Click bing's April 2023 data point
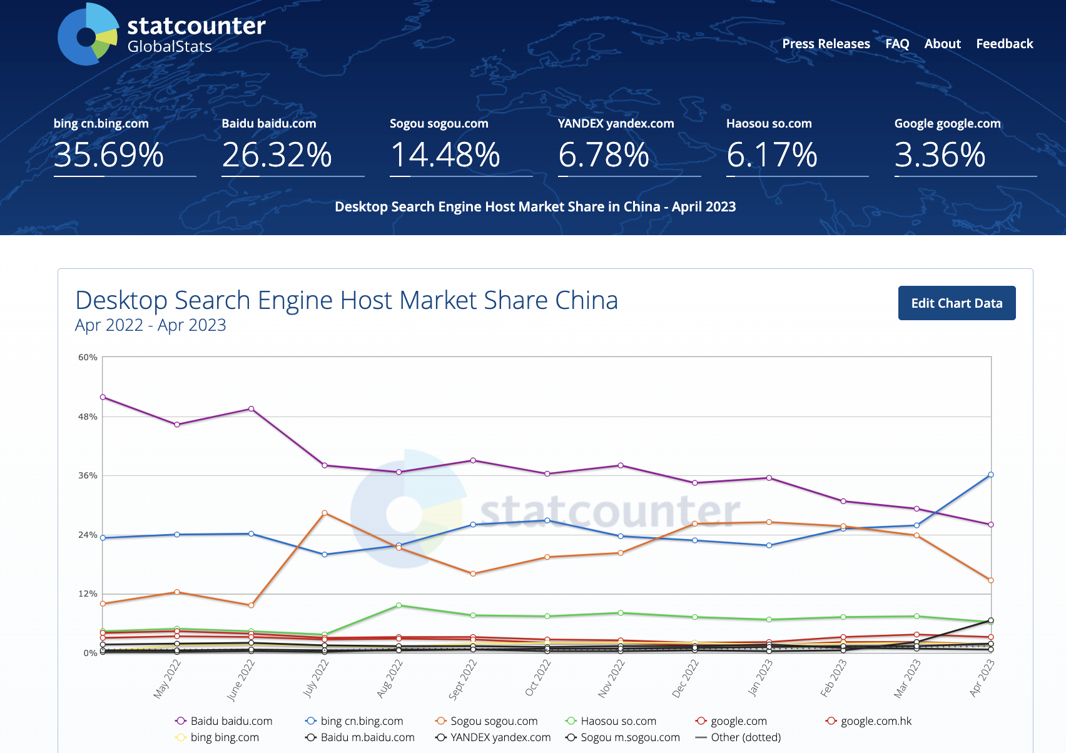The width and height of the screenshot is (1066, 753). click(x=990, y=475)
